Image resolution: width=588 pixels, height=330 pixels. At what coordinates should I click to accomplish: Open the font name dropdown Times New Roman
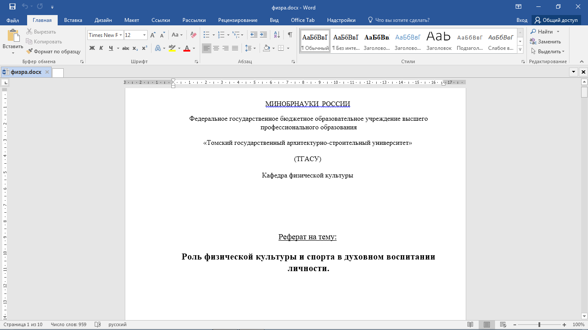coord(121,35)
